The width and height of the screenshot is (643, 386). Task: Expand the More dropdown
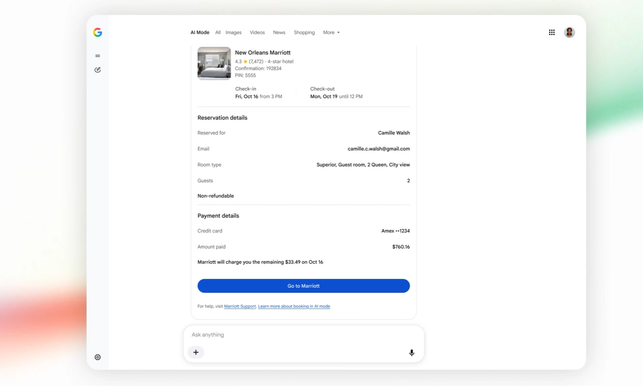point(331,32)
